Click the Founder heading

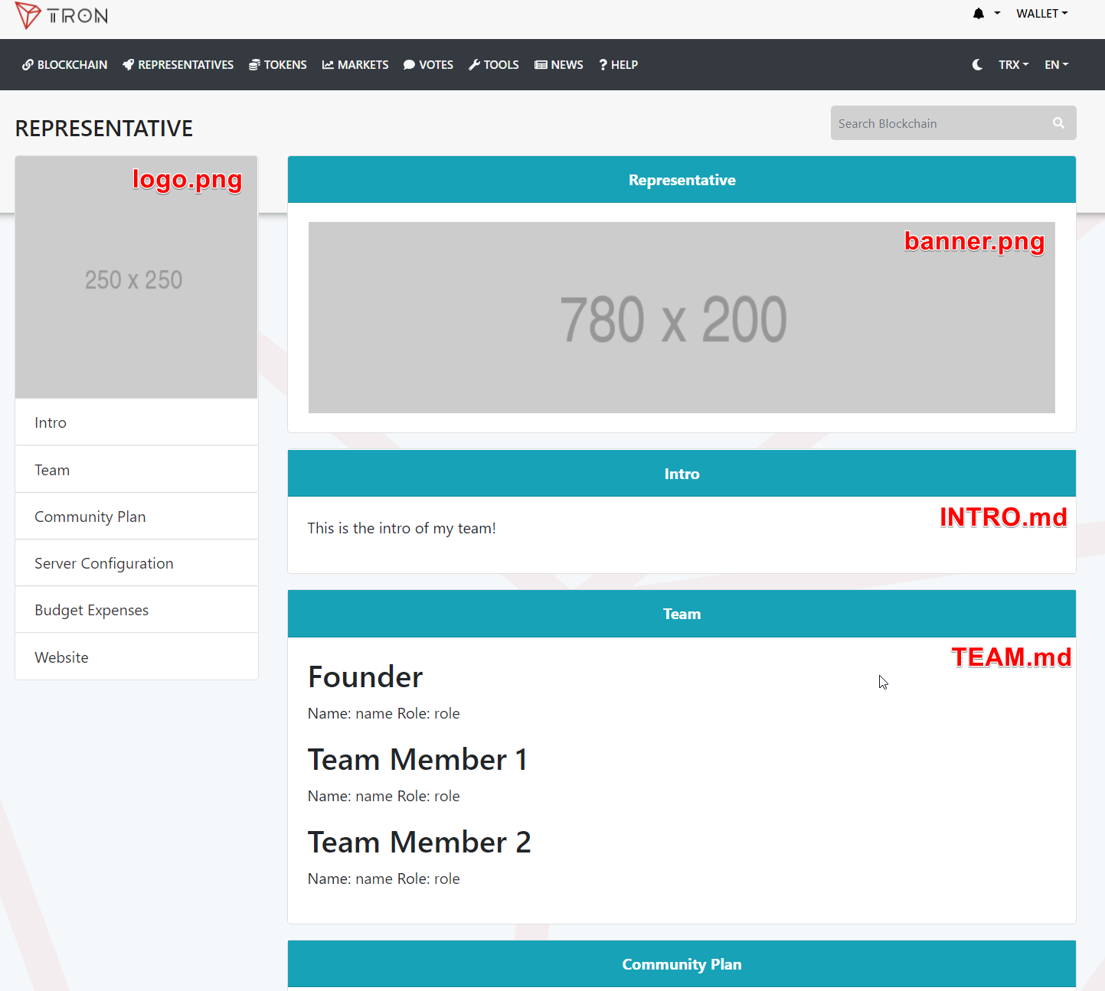[x=365, y=677]
